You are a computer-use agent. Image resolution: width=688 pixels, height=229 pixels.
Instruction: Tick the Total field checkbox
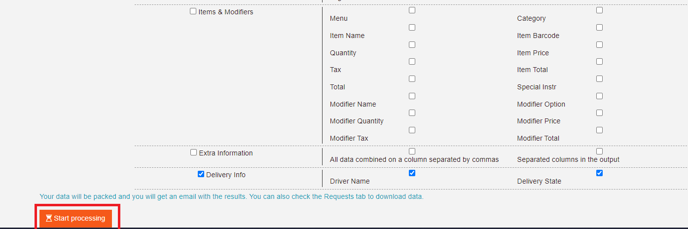(x=412, y=78)
